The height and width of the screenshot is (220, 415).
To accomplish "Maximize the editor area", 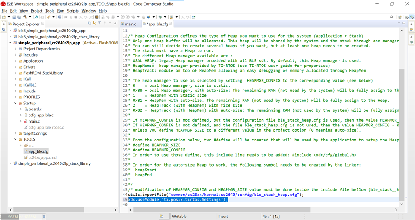I will coord(404,23).
